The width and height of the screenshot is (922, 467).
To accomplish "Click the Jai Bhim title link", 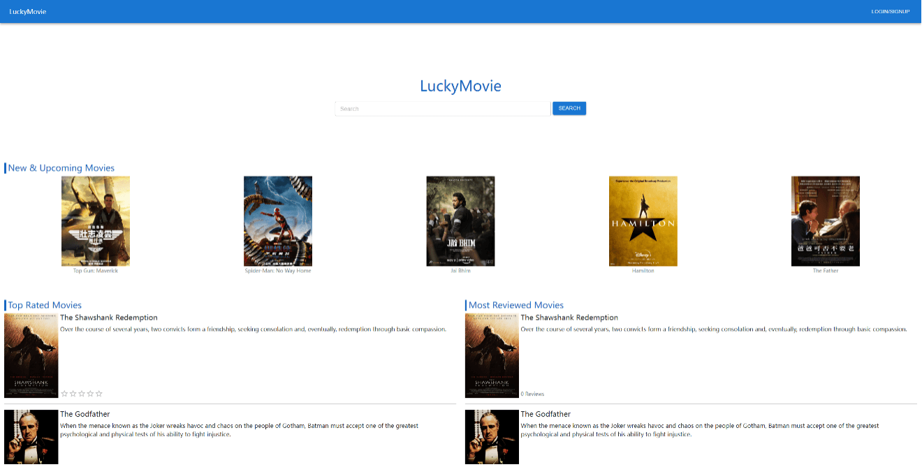I will (461, 271).
